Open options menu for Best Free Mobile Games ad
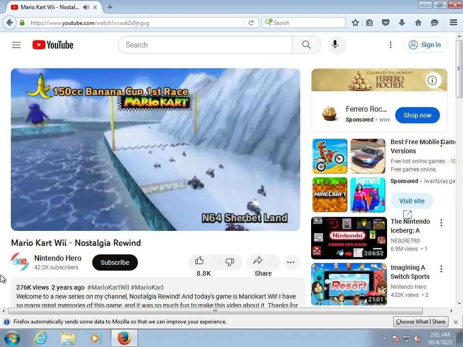Screen dimensions: 463x347 [x=441, y=143]
